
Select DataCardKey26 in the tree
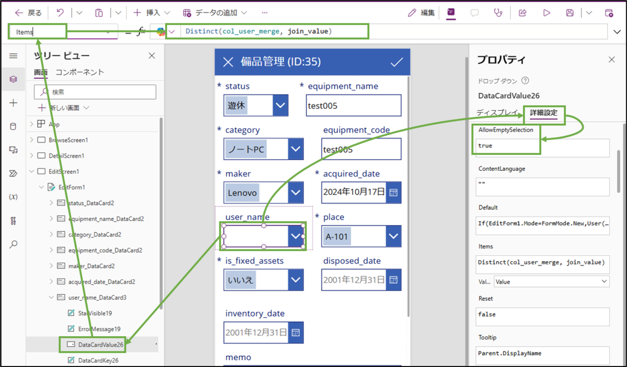[98, 360]
